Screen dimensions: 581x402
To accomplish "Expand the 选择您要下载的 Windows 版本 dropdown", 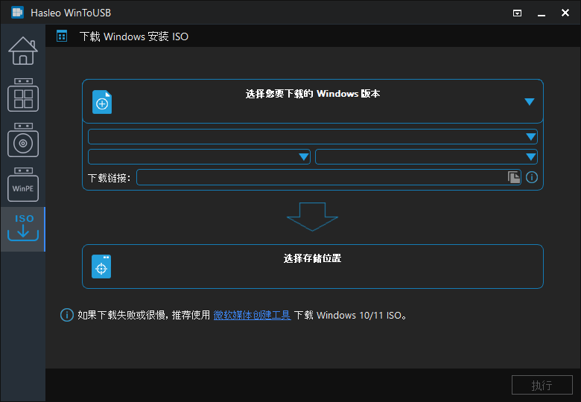I will point(530,102).
